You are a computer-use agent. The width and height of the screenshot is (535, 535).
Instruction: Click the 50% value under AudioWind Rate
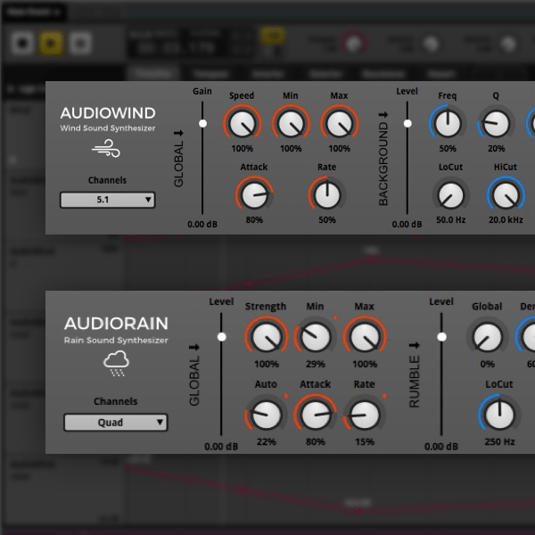(x=327, y=219)
